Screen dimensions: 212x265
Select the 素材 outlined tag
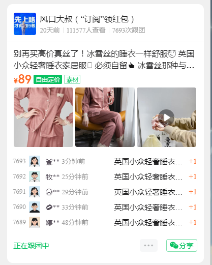pyautogui.click(x=72, y=79)
